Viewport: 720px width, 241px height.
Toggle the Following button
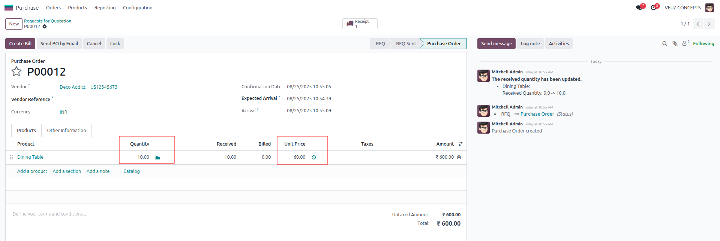pos(703,44)
